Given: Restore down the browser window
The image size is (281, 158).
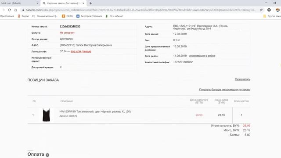Looking at the screenshot, I should pyautogui.click(x=274, y=3).
